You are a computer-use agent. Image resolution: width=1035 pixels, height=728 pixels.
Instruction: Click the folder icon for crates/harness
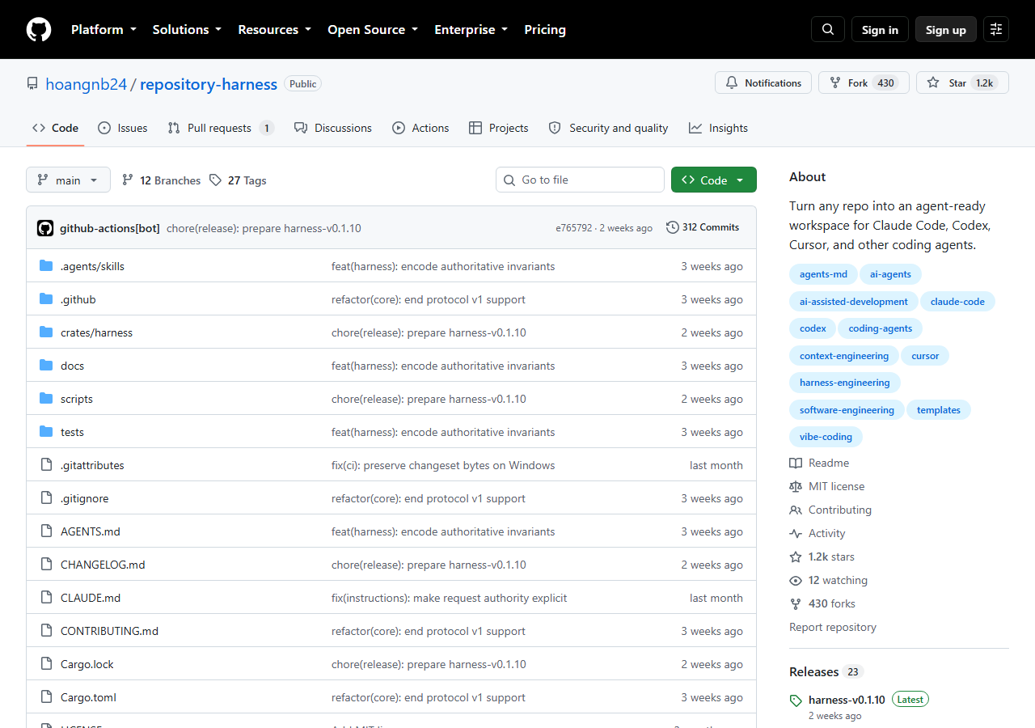point(46,332)
